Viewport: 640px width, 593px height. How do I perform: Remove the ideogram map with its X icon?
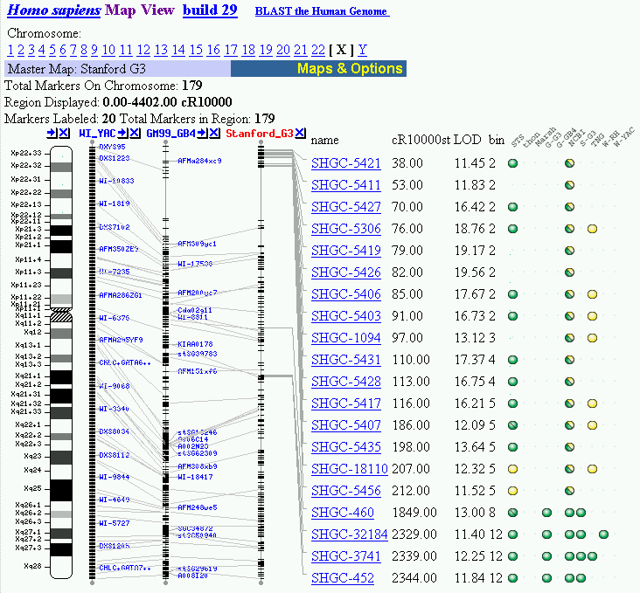click(x=65, y=133)
